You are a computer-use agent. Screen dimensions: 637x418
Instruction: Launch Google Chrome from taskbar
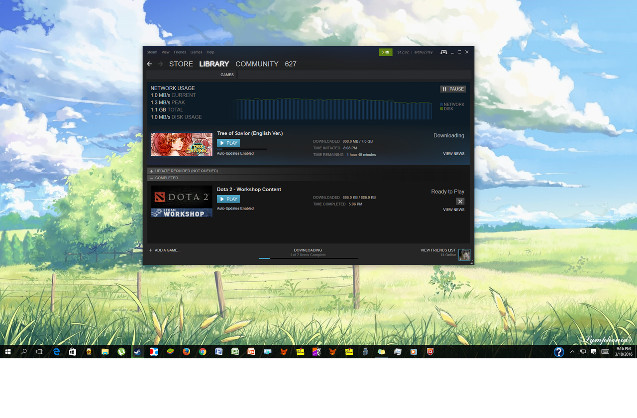[x=203, y=351]
